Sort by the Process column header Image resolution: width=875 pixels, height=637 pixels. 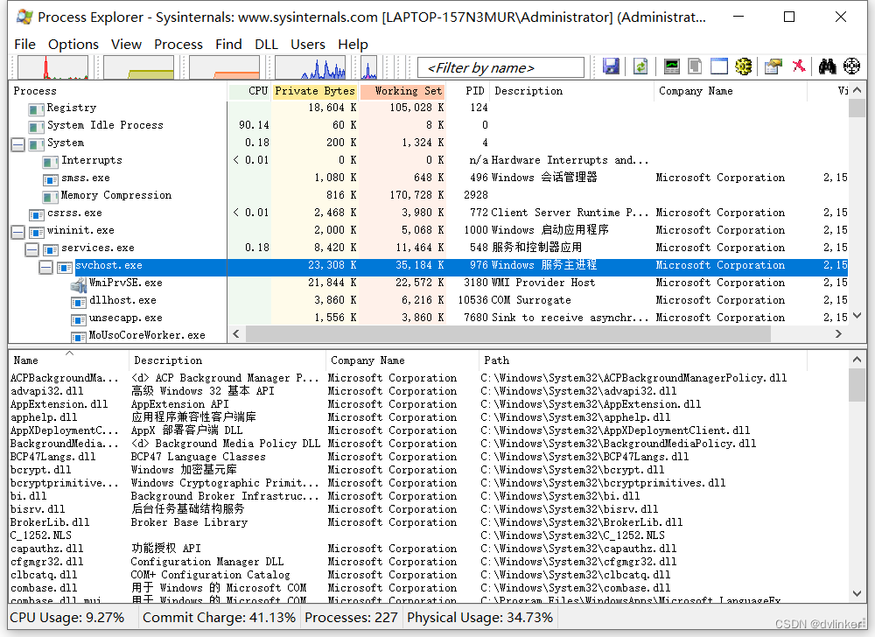118,91
